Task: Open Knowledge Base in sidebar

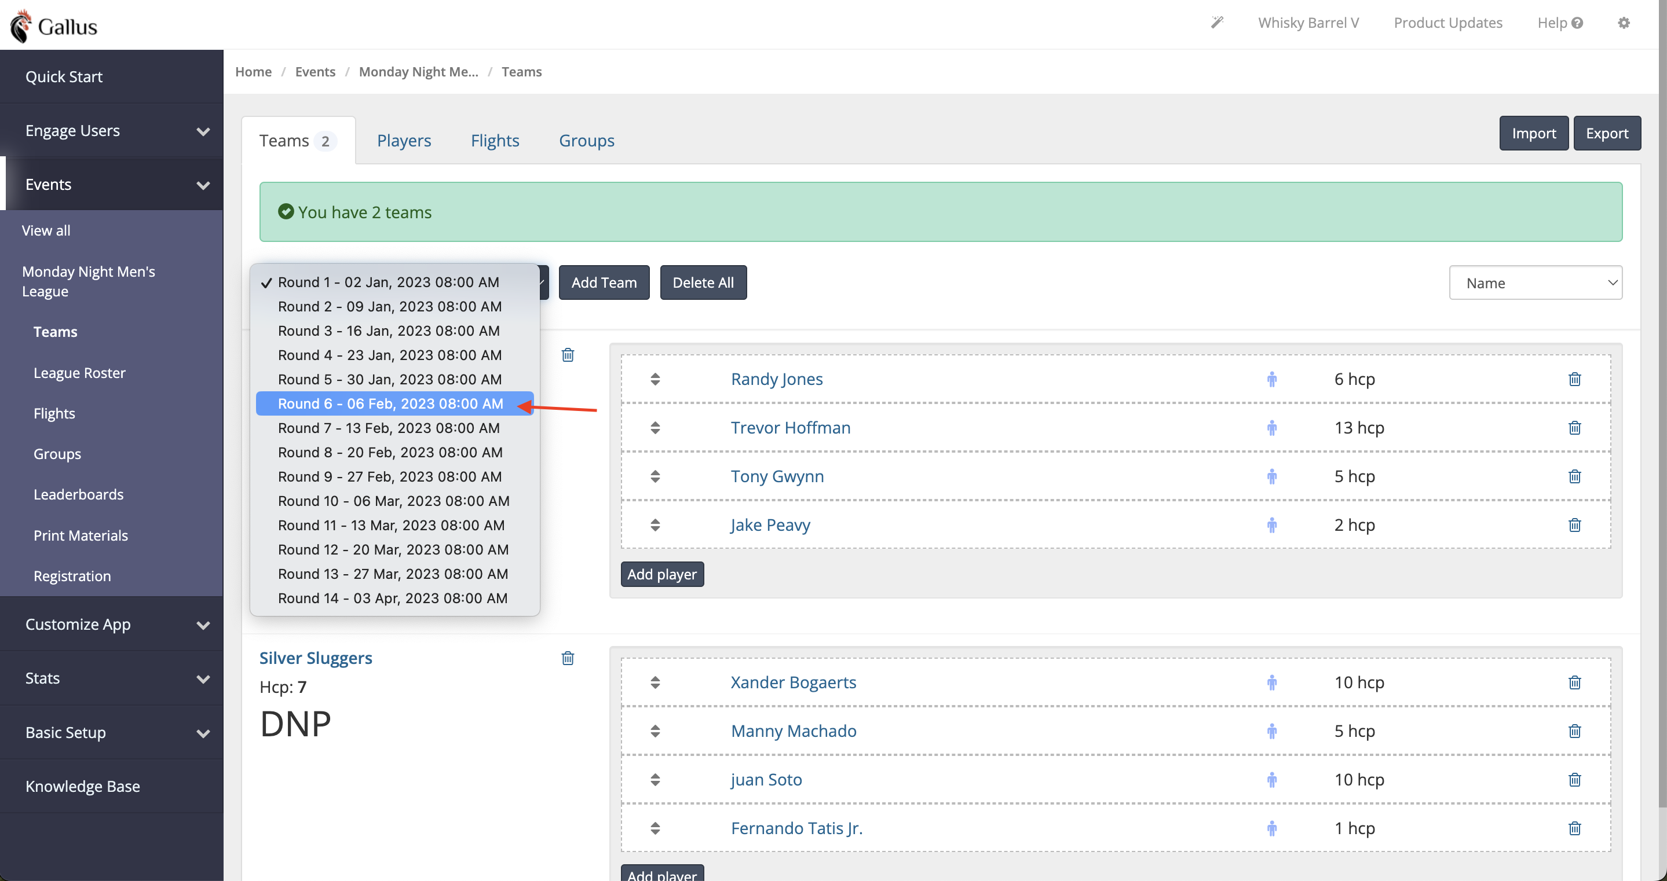Action: pos(111,786)
